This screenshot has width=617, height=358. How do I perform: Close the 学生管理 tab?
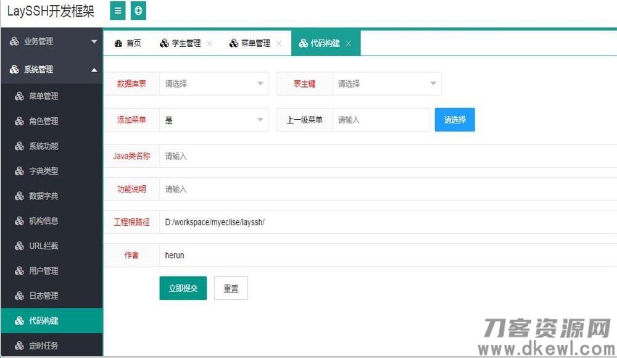(x=210, y=43)
